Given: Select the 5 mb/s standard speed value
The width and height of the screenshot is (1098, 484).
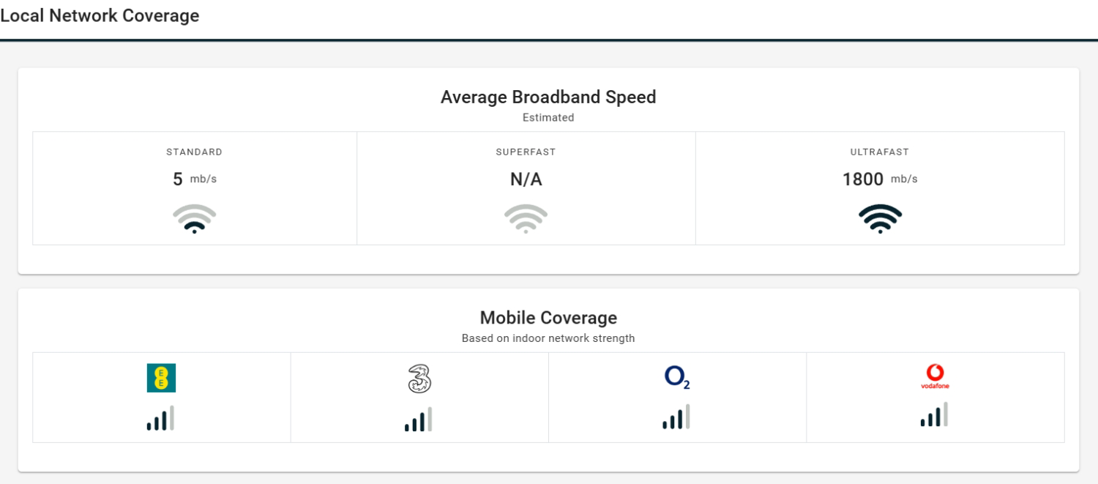Looking at the screenshot, I should tap(195, 179).
